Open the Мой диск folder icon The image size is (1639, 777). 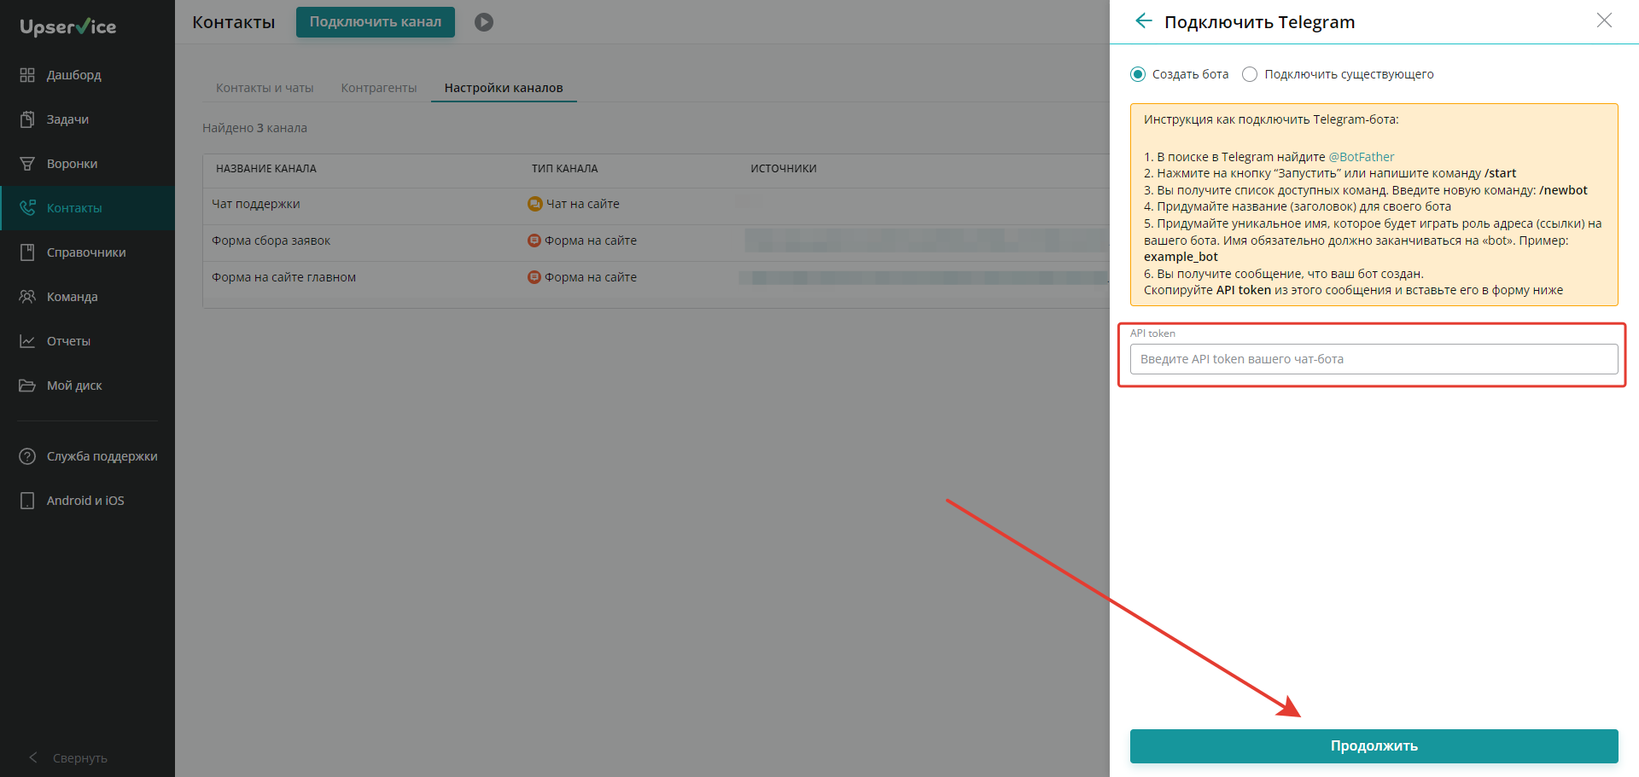point(27,386)
